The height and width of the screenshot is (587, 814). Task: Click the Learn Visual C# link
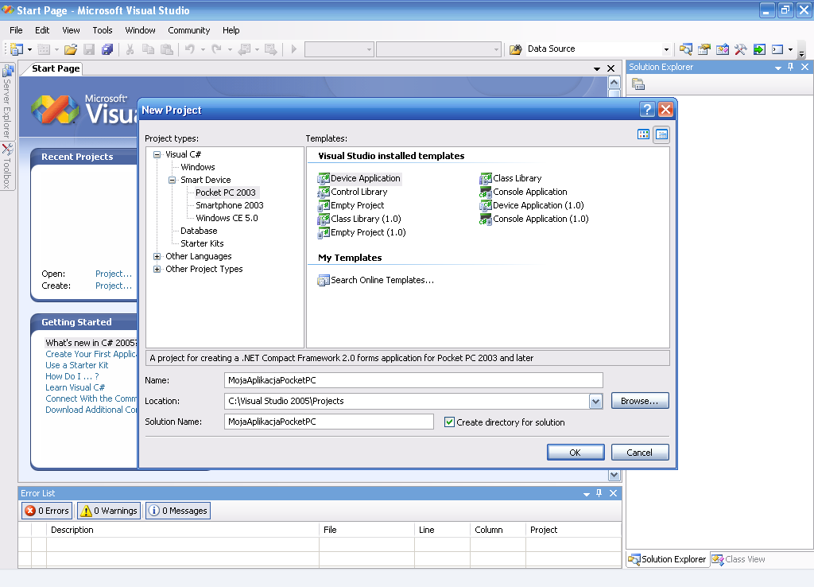coord(75,387)
